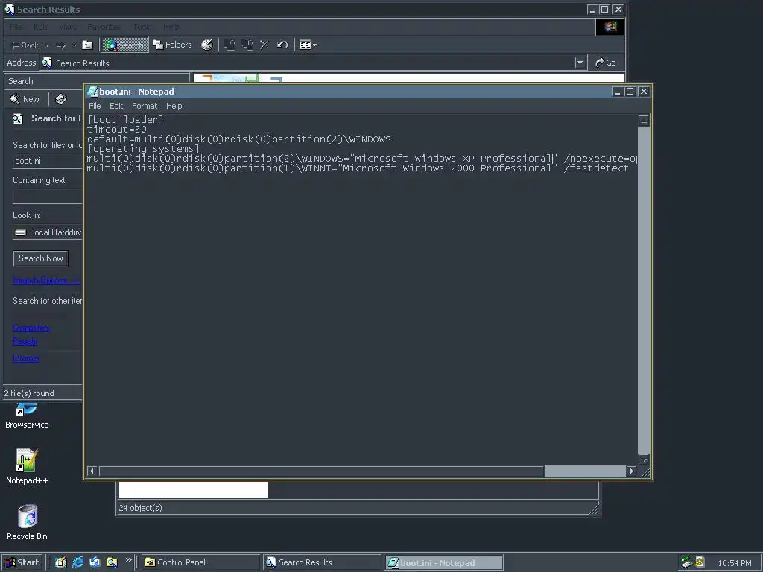Open Notepad Help menu
The width and height of the screenshot is (763, 572).
[x=174, y=106]
